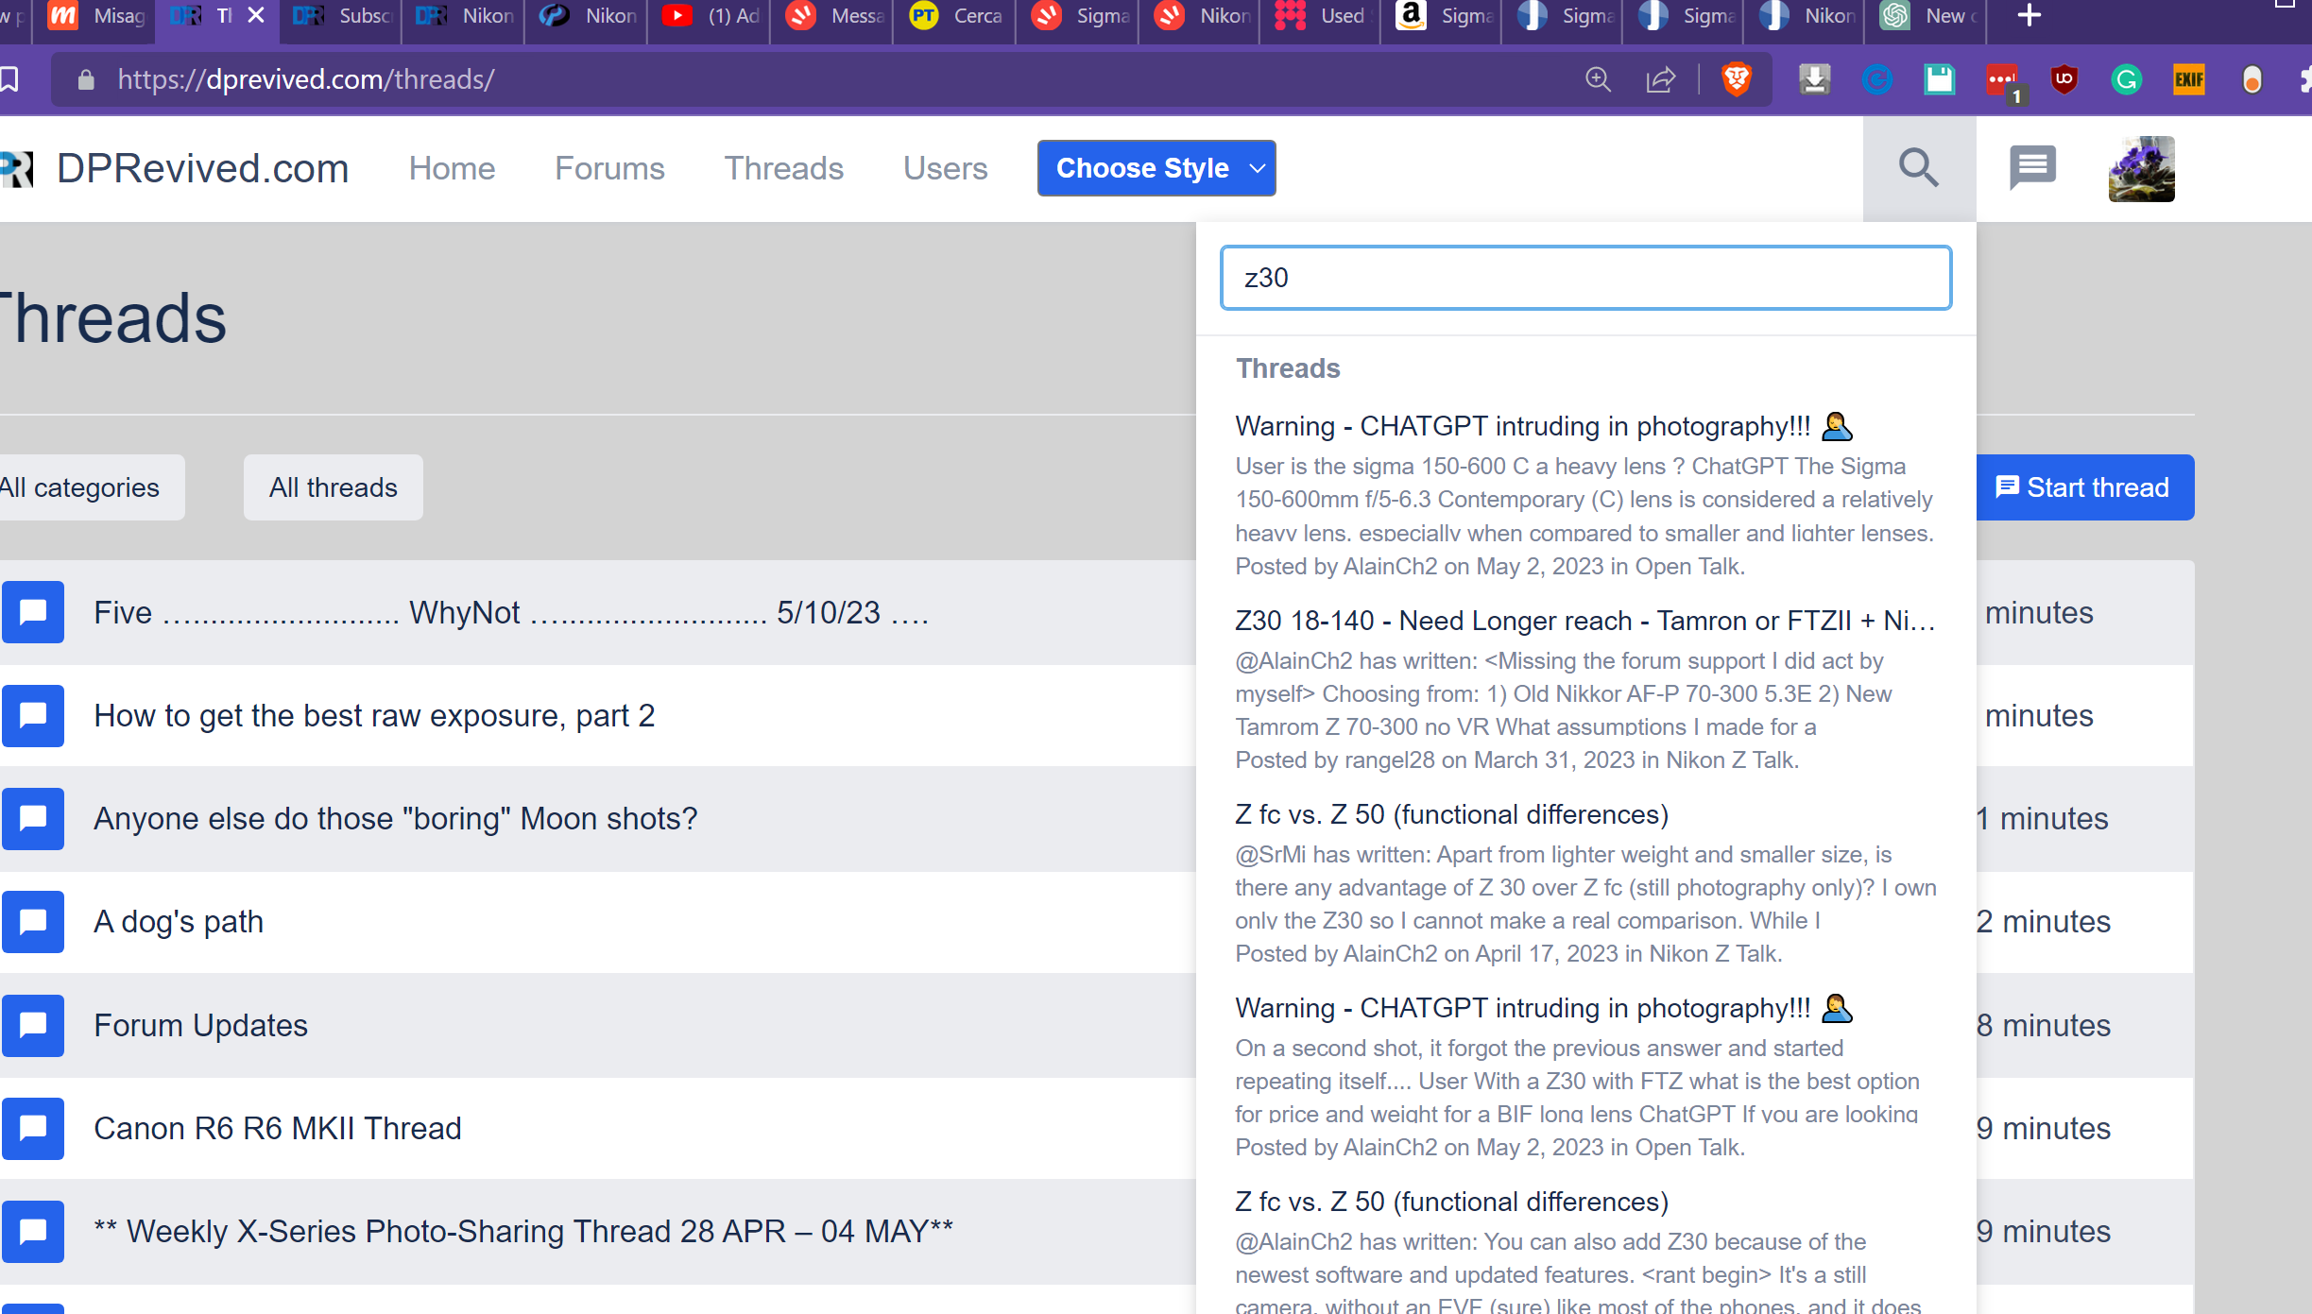The height and width of the screenshot is (1314, 2312).
Task: Click the Start thread button
Action: (2084, 487)
